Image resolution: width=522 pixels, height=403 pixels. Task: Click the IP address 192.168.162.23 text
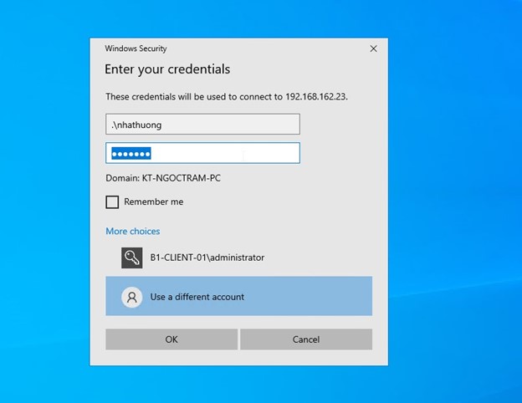(315, 96)
